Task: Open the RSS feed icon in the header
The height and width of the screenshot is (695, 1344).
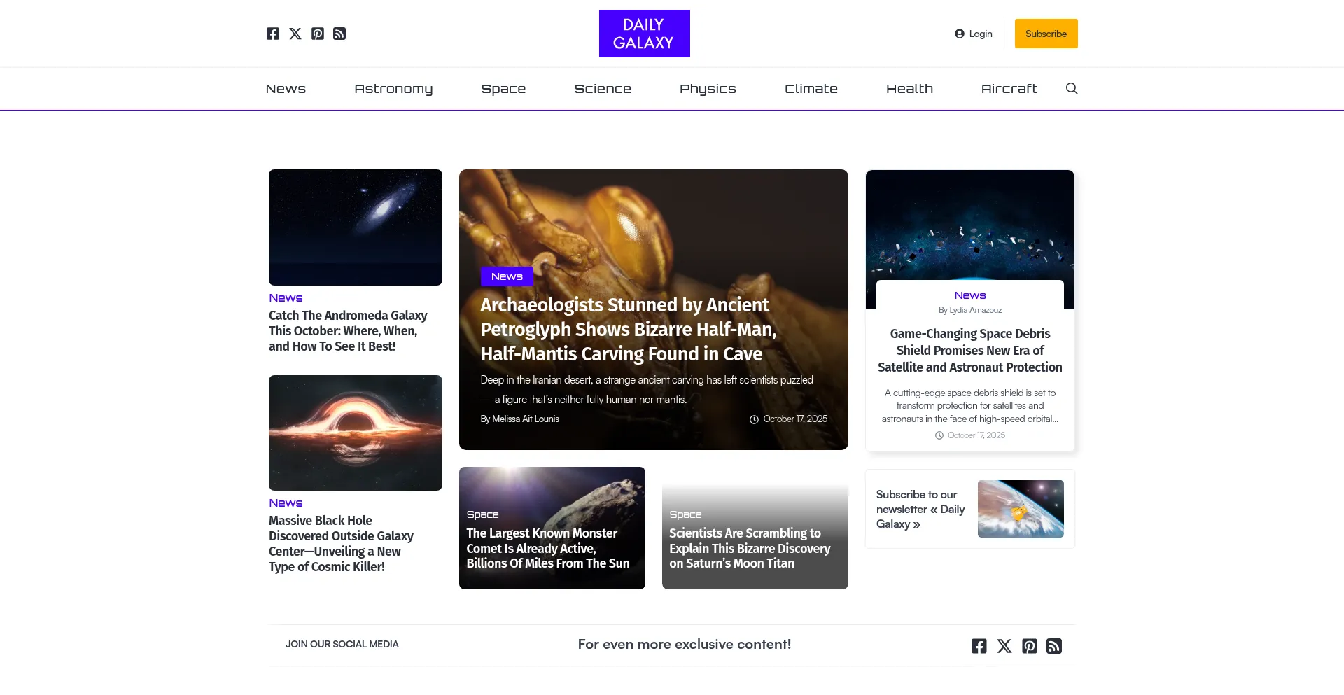Action: coord(339,34)
